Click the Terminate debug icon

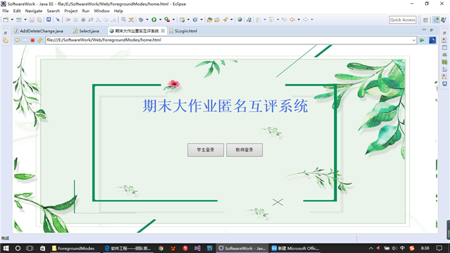coord(83,19)
